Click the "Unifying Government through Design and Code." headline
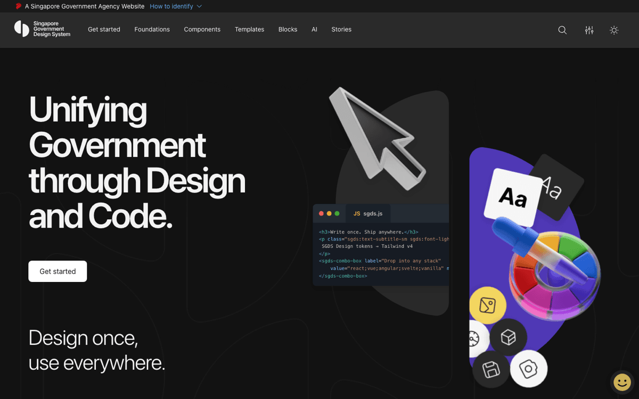The height and width of the screenshot is (399, 639). point(137,162)
